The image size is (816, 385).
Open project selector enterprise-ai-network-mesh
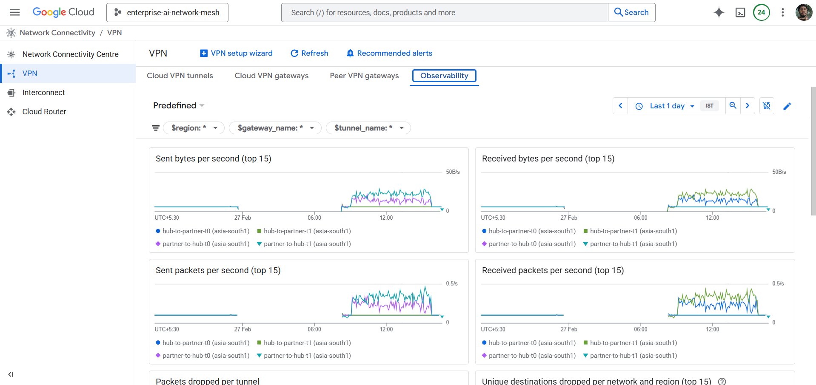point(167,12)
